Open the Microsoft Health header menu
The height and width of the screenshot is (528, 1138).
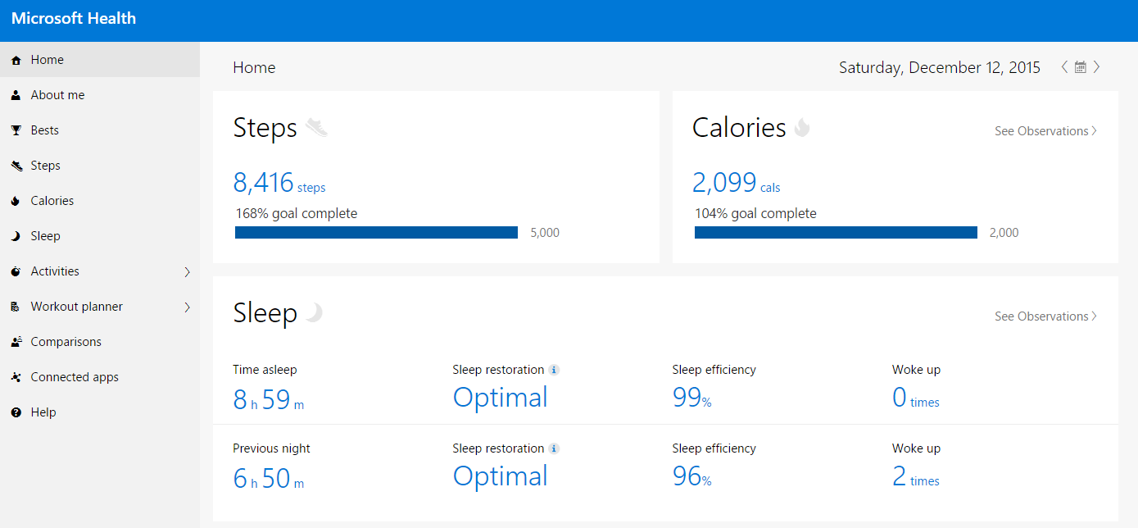point(74,18)
